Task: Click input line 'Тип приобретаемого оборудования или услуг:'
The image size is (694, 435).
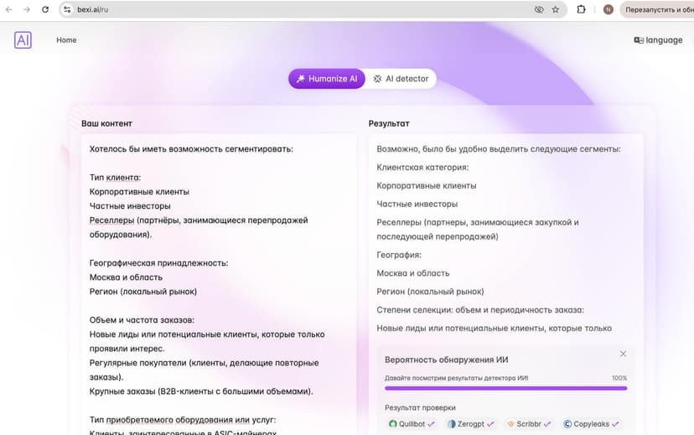Action: (x=183, y=420)
